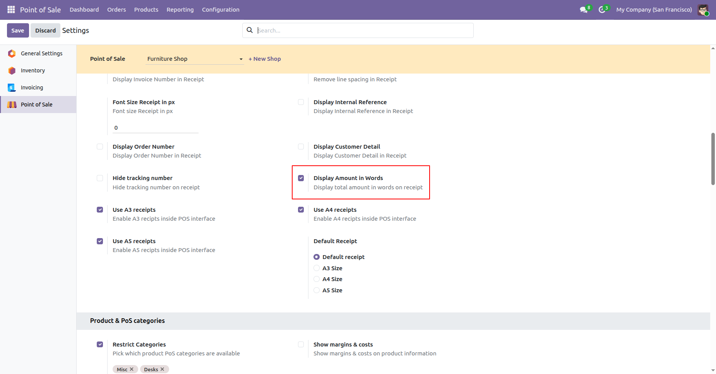
Task: Click the Font Size Receipt input field
Action: click(155, 128)
